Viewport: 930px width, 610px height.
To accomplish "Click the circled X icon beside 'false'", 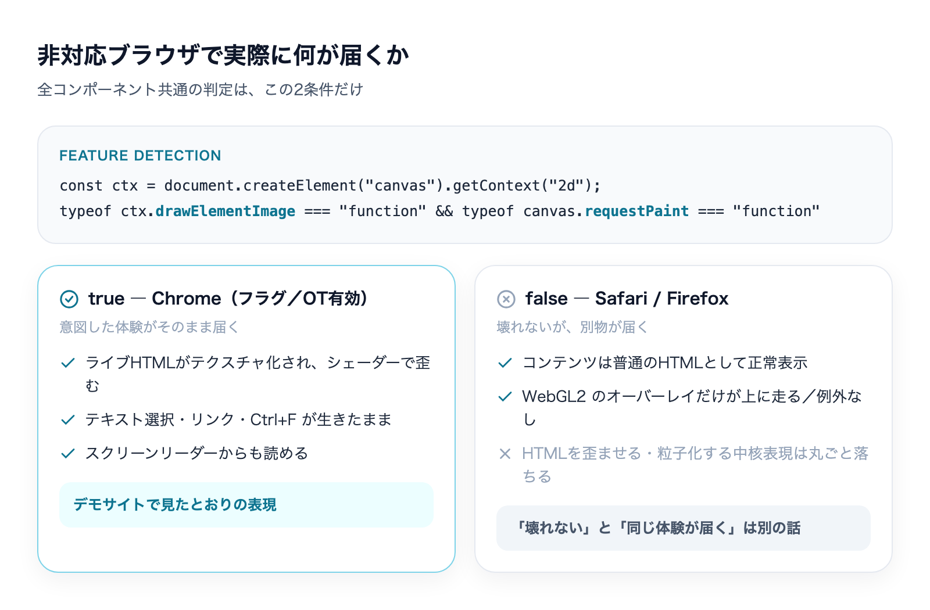I will pos(506,299).
